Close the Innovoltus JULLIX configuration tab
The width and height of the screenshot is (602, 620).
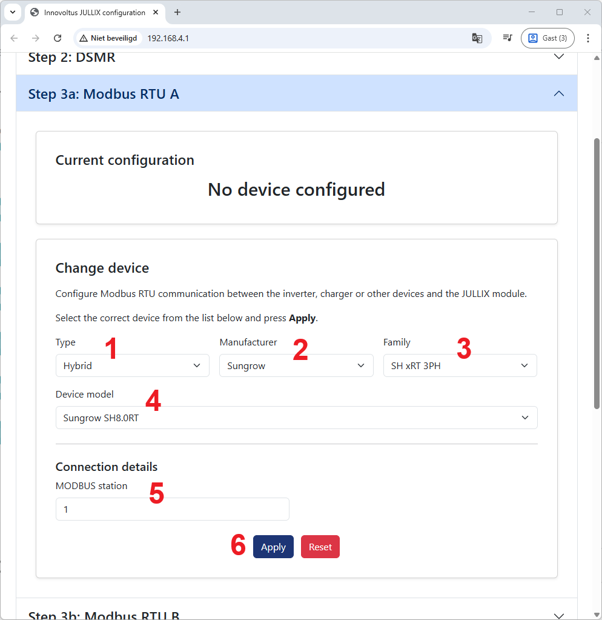pyautogui.click(x=157, y=12)
